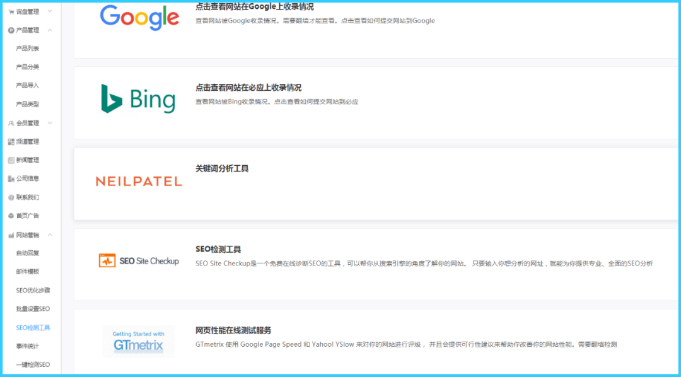
Task: Click the cart icon beside 询盘管理
Action: click(11, 12)
